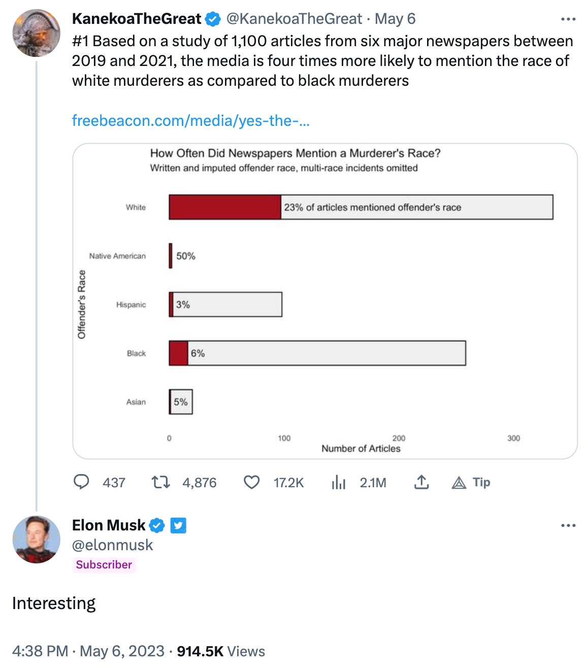
Task: Open the @elonmusk handle profile
Action: pyautogui.click(x=112, y=545)
